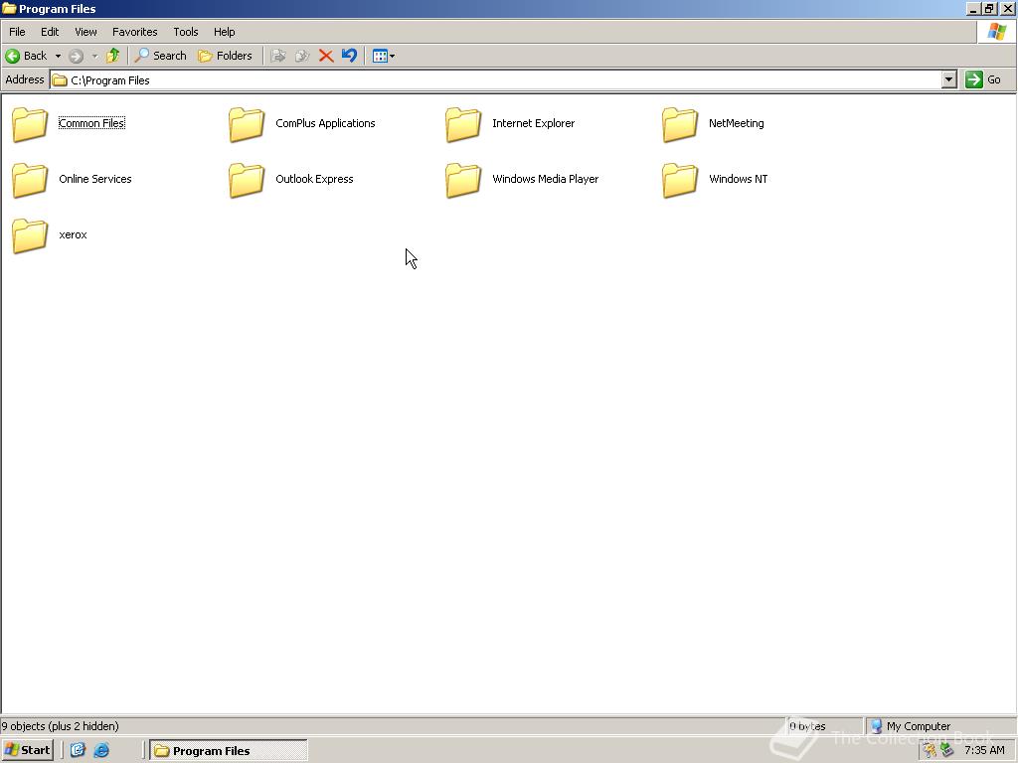Select the Internet Explorer folder icon

click(463, 124)
